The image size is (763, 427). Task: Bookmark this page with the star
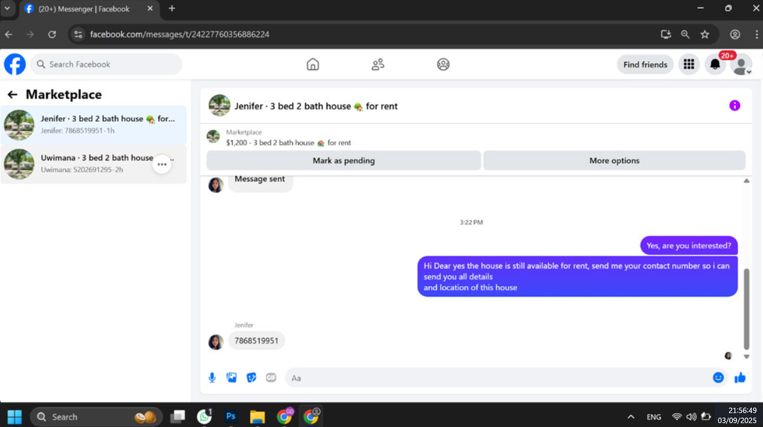coord(705,35)
